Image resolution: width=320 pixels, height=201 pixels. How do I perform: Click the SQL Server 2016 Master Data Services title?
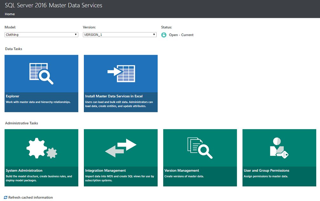coord(53,5)
